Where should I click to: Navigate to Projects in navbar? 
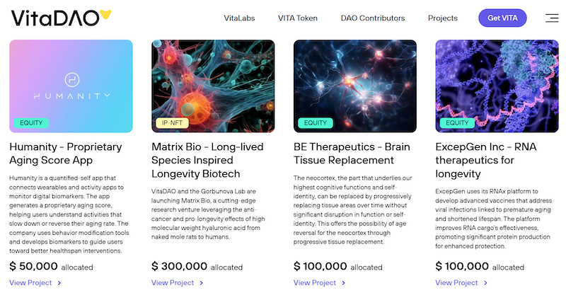443,18
